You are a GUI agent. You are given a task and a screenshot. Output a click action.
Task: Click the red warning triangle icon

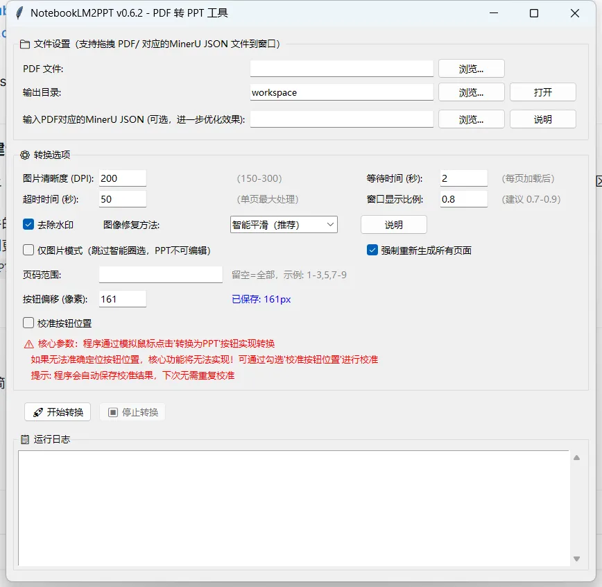coord(29,344)
